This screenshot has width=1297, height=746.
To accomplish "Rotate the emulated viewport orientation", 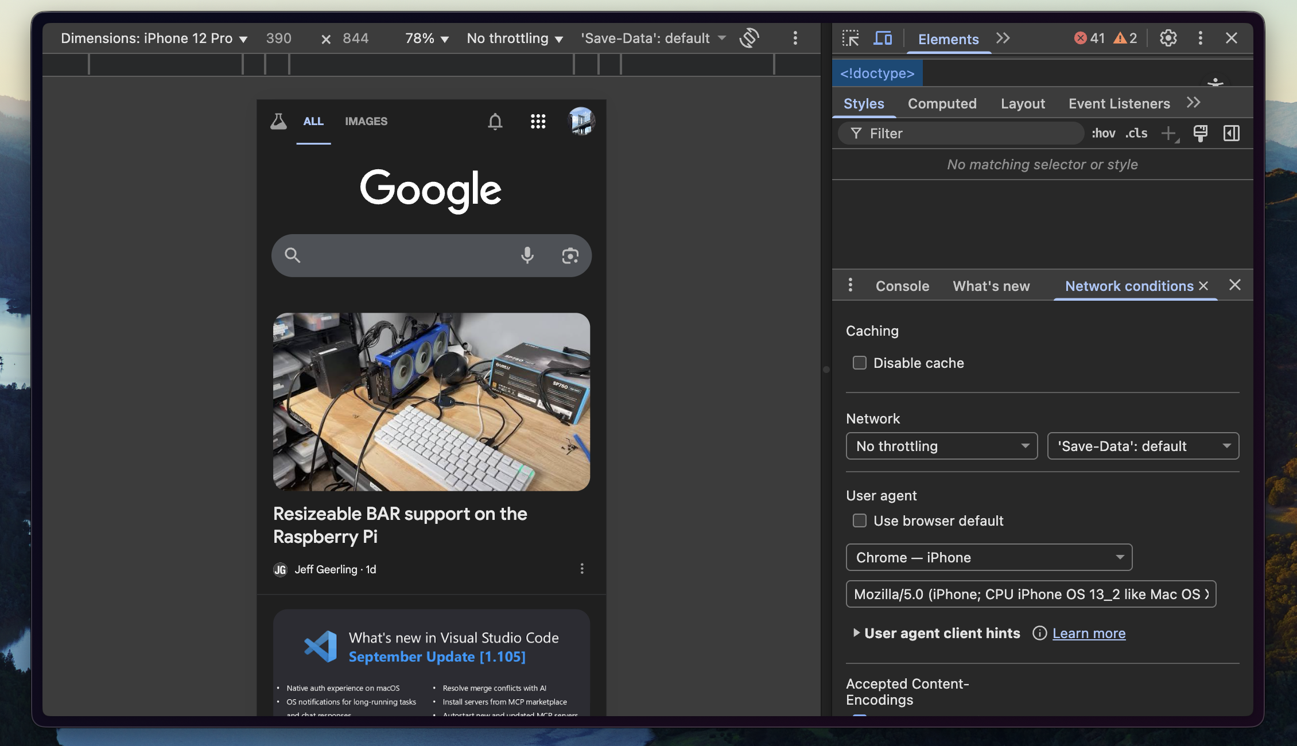I will [750, 38].
